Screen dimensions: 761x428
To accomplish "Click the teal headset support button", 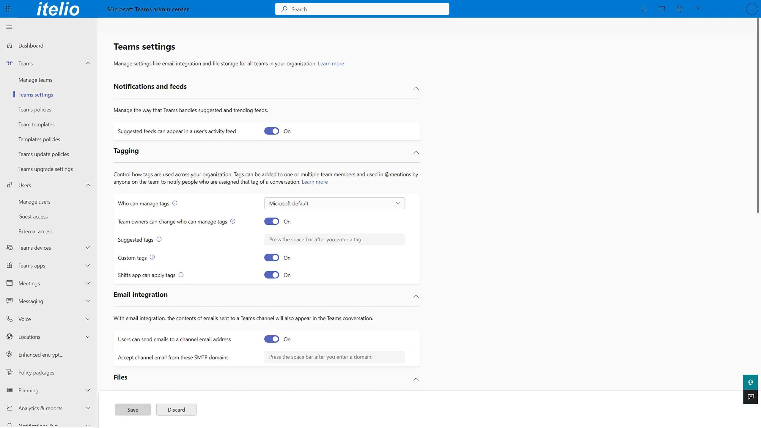I will [x=751, y=382].
